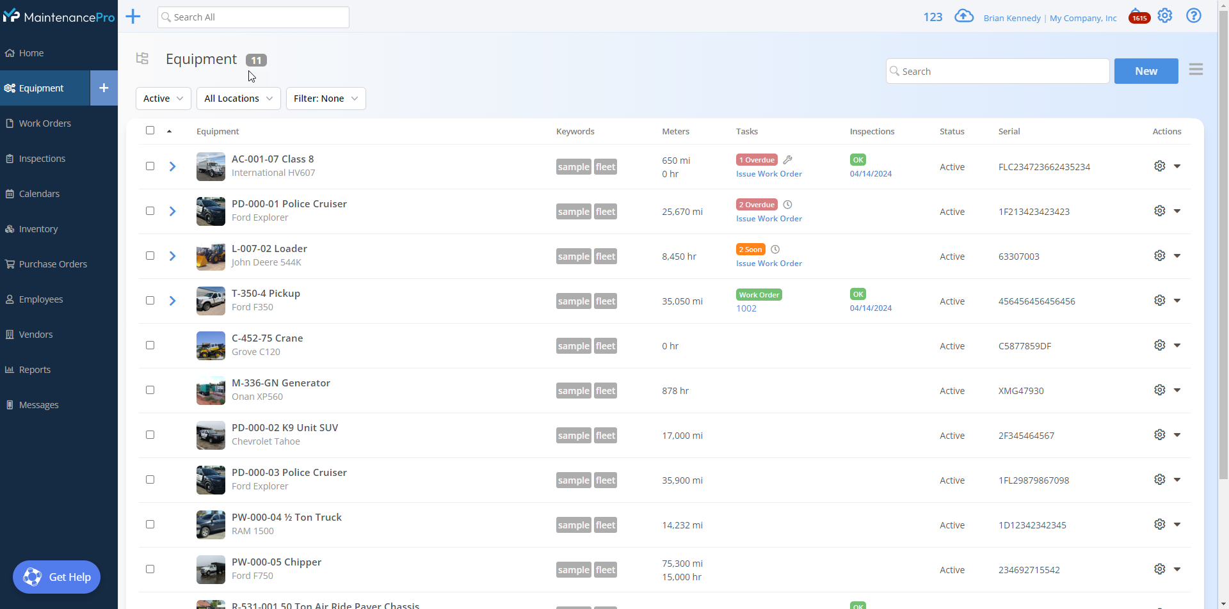The height and width of the screenshot is (609, 1229).
Task: Open the All Locations dropdown
Action: (x=237, y=98)
